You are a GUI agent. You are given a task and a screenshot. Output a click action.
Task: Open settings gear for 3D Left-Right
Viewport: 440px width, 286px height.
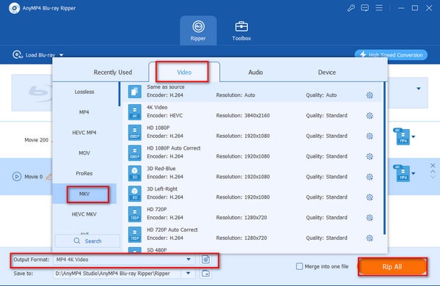(x=370, y=197)
